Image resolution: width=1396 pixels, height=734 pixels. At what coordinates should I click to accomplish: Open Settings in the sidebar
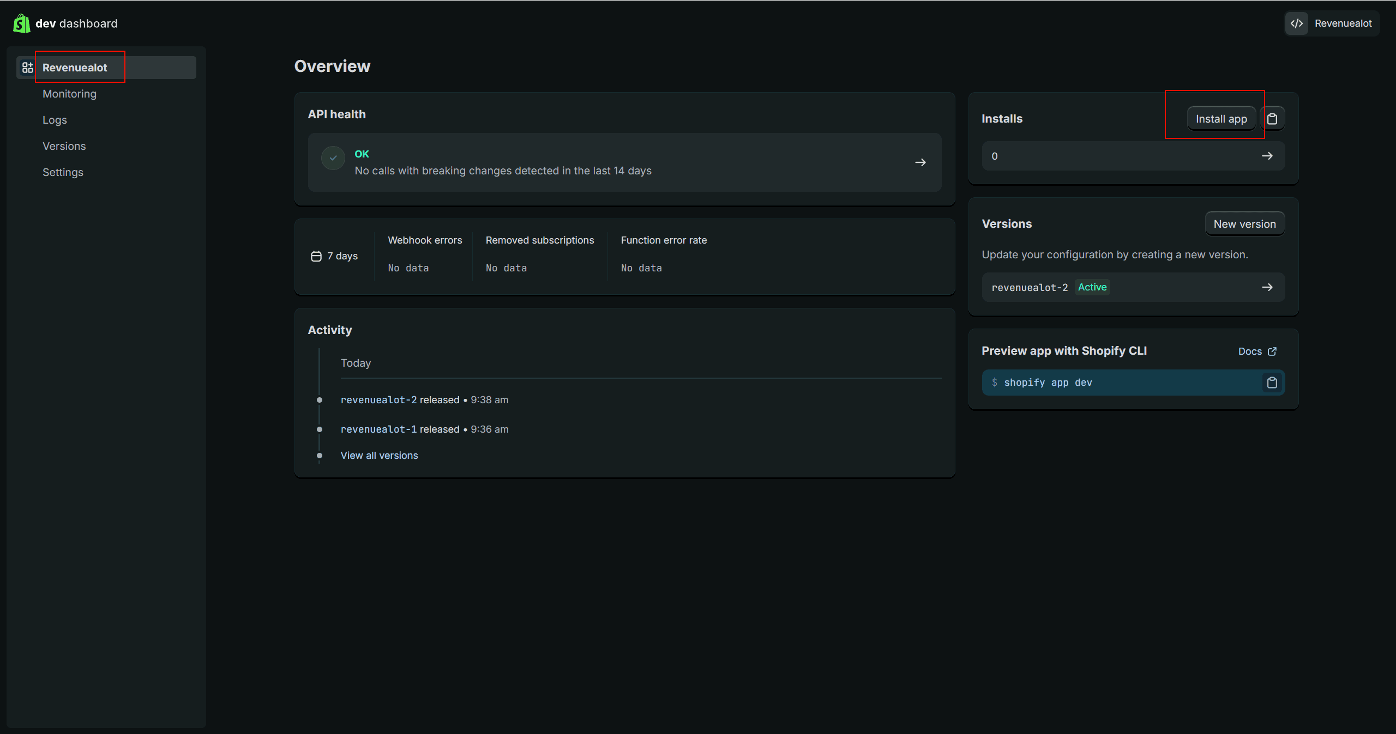pyautogui.click(x=63, y=172)
